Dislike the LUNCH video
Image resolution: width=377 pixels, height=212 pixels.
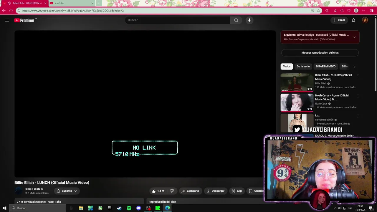click(x=172, y=191)
